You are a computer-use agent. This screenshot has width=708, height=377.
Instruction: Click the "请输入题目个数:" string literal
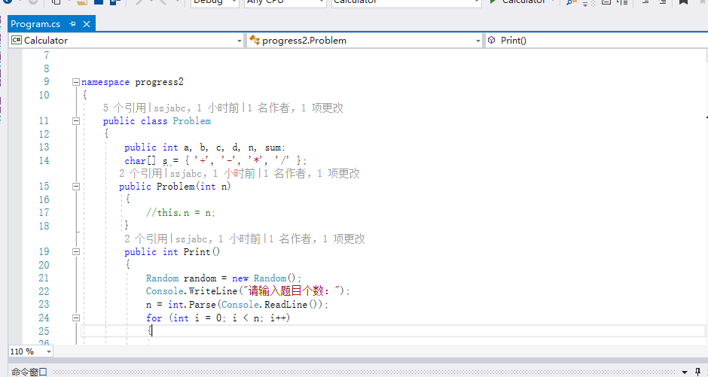[292, 291]
